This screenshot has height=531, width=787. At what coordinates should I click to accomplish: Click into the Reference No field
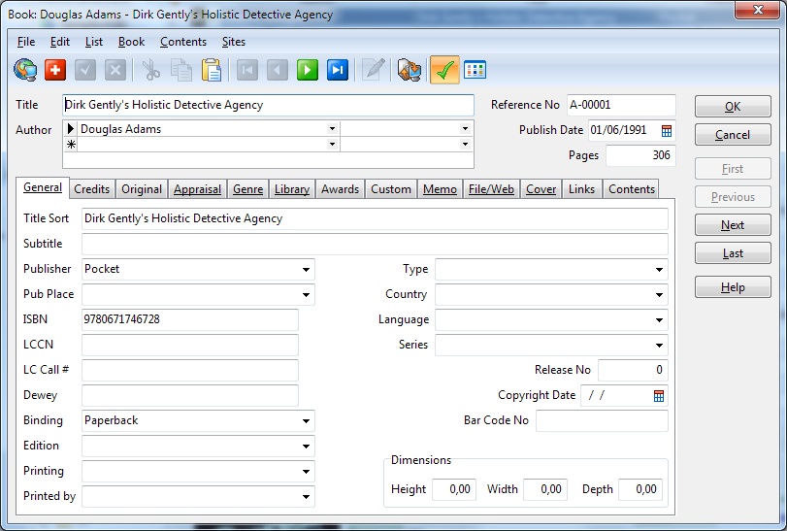(x=621, y=105)
